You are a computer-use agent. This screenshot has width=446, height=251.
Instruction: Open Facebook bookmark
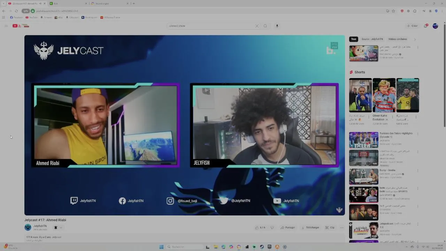(16, 17)
